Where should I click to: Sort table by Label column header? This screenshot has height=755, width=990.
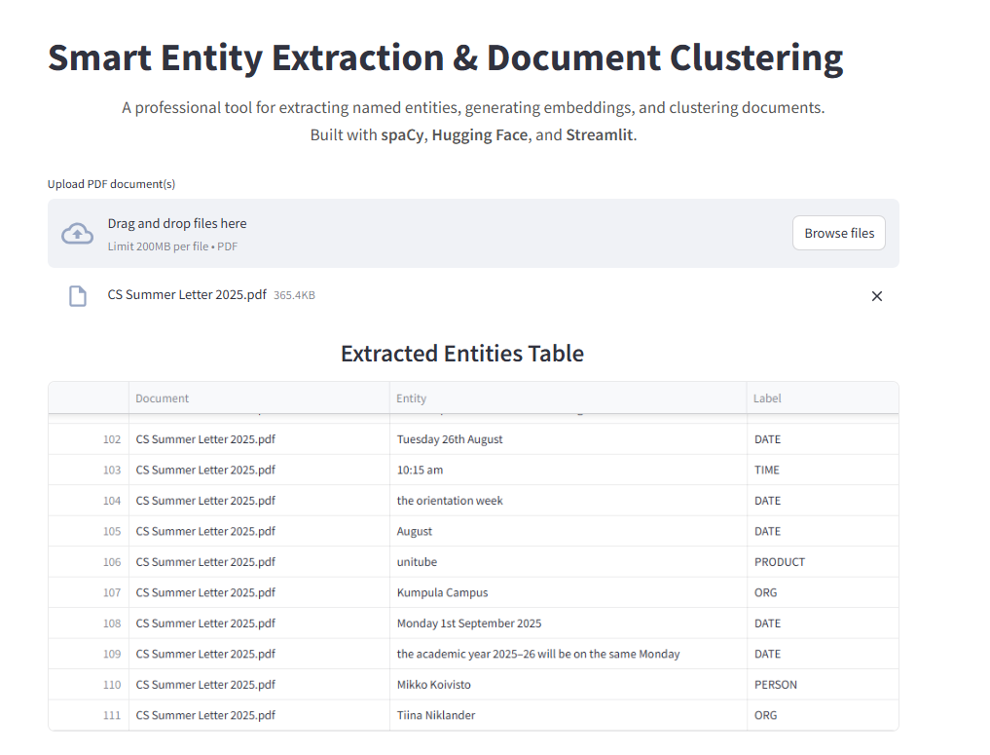[x=822, y=398]
